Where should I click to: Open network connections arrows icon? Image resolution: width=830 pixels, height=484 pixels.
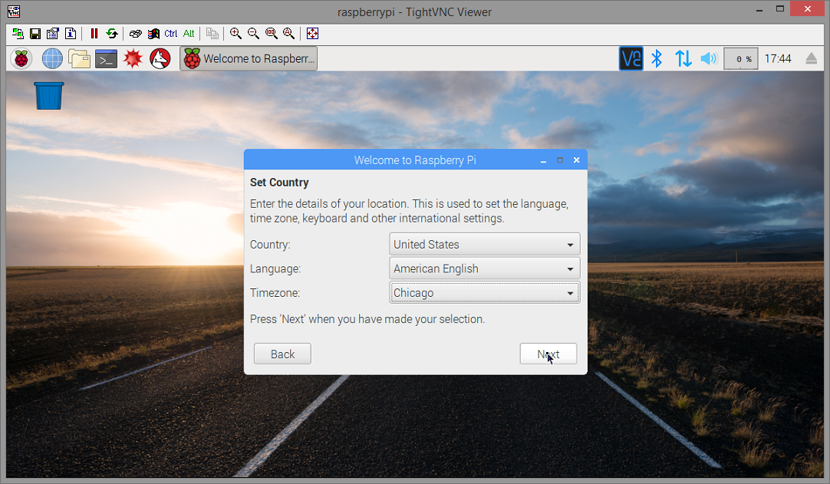[x=683, y=59]
